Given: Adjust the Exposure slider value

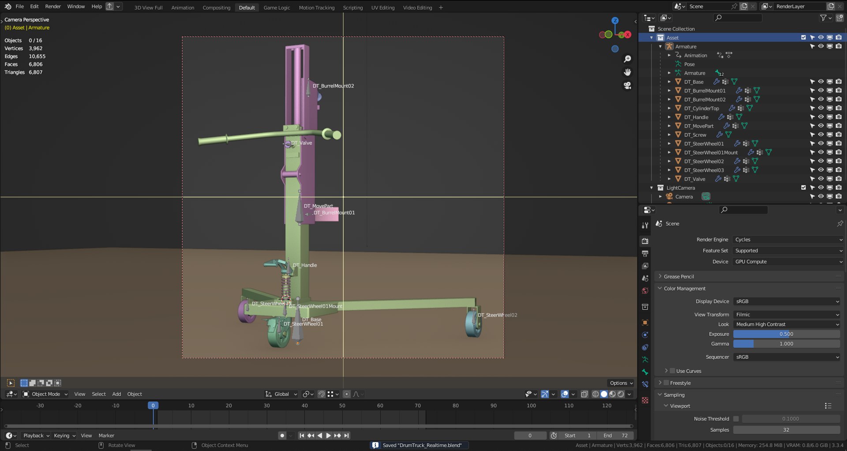Looking at the screenshot, I should click(x=787, y=334).
